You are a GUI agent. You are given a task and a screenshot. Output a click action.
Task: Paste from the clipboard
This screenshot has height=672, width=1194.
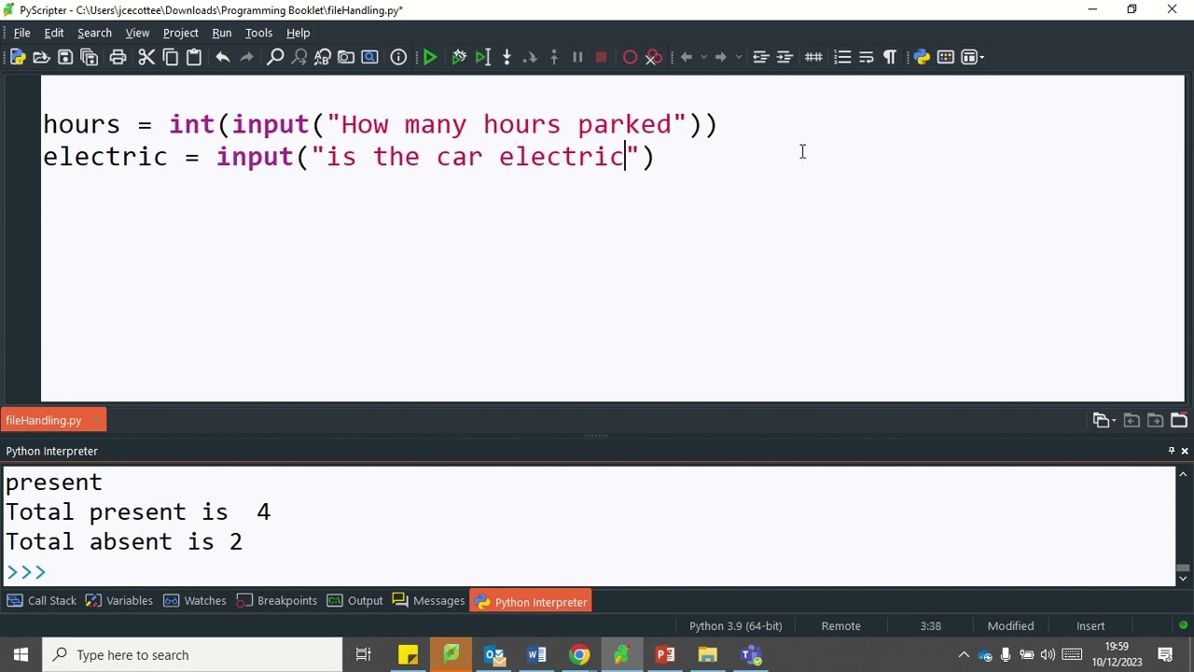[x=194, y=57]
